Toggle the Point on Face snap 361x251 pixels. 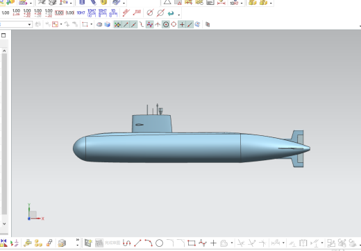click(197, 24)
